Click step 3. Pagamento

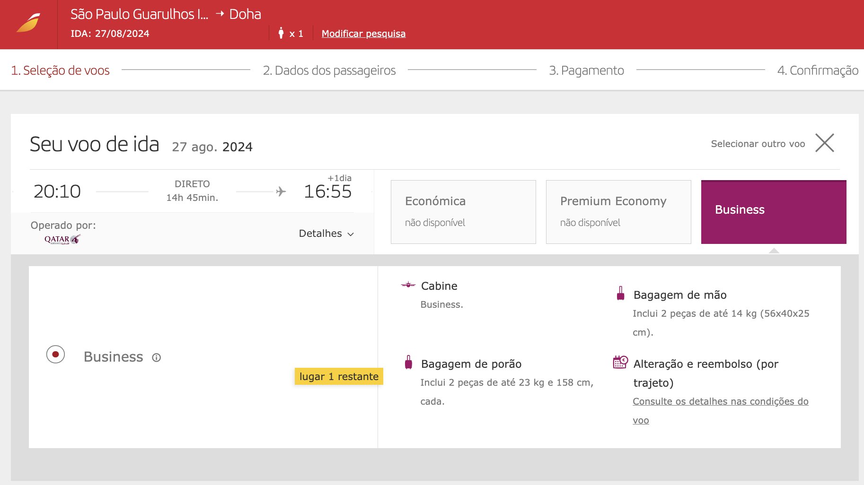click(x=586, y=70)
